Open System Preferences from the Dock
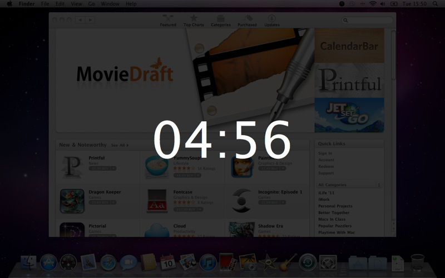This screenshot has height=278, width=445. [x=328, y=262]
